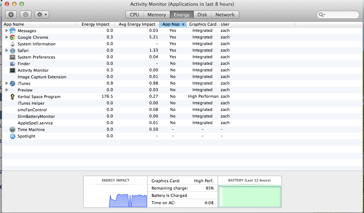
Task: Select the iTunes music icon
Action: click(x=12, y=83)
